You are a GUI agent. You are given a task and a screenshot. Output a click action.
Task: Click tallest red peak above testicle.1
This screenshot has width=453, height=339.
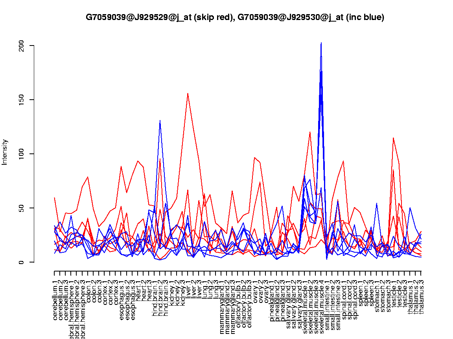[x=393, y=138]
